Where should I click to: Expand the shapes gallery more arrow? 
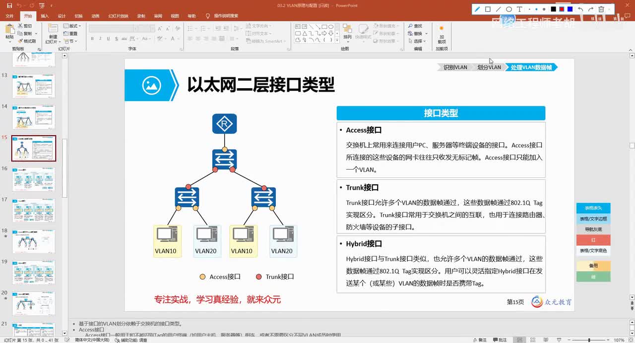tap(338, 41)
